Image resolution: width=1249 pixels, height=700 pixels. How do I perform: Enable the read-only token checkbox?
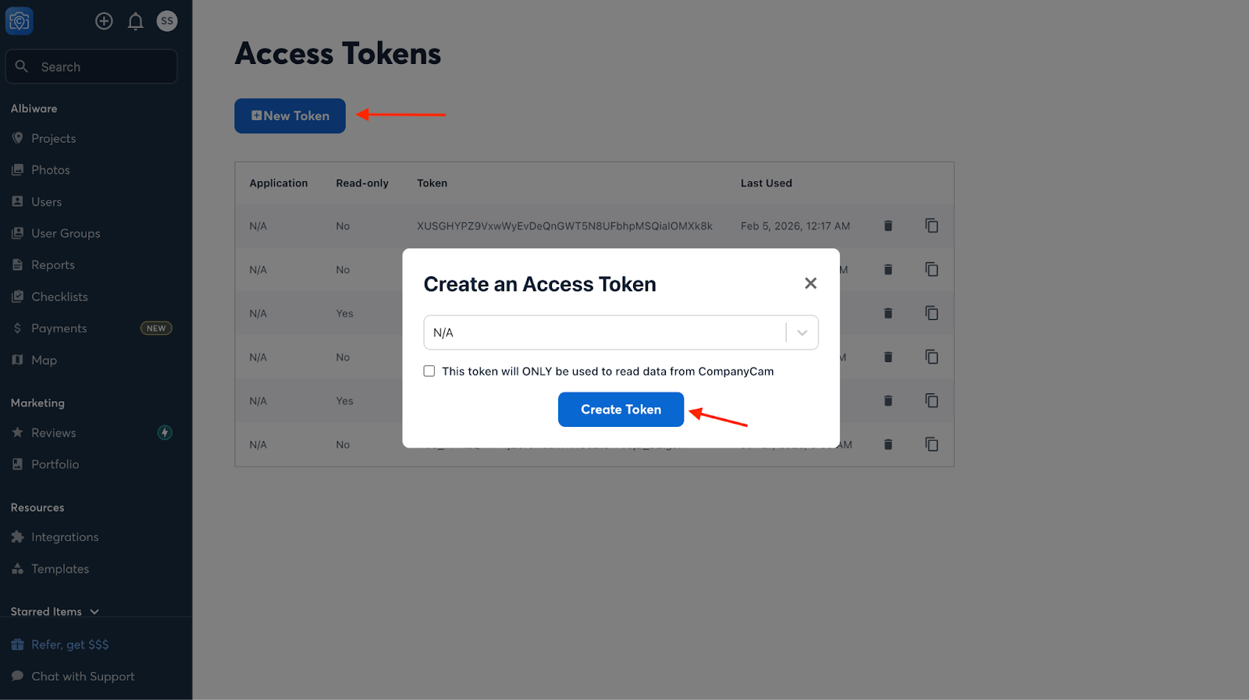429,371
